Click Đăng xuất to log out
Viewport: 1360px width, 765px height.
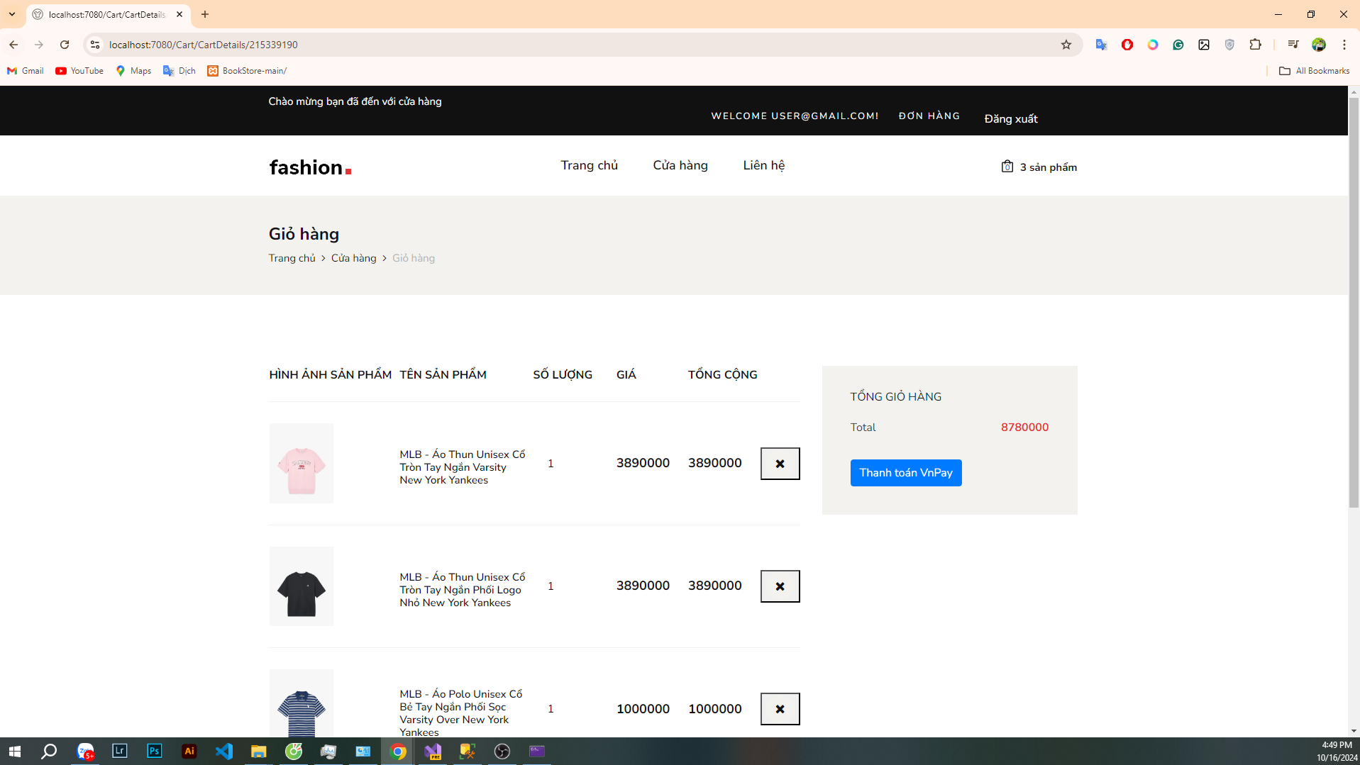tap(1011, 119)
